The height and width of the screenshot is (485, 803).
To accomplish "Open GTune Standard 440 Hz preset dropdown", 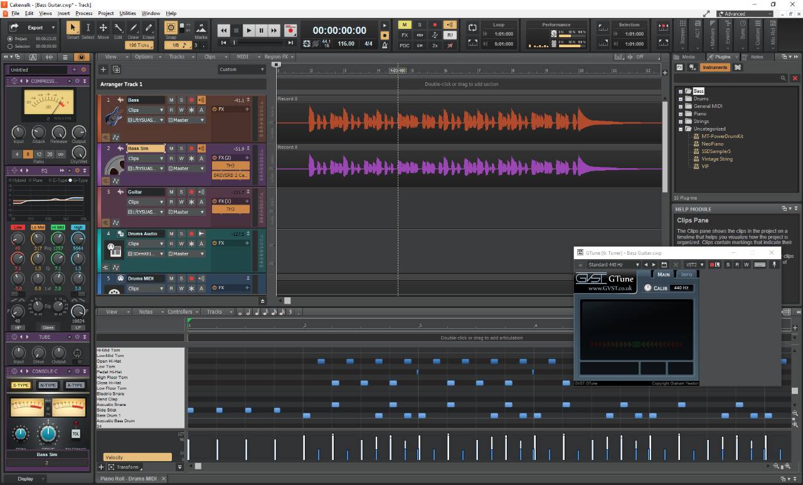I will coord(614,265).
